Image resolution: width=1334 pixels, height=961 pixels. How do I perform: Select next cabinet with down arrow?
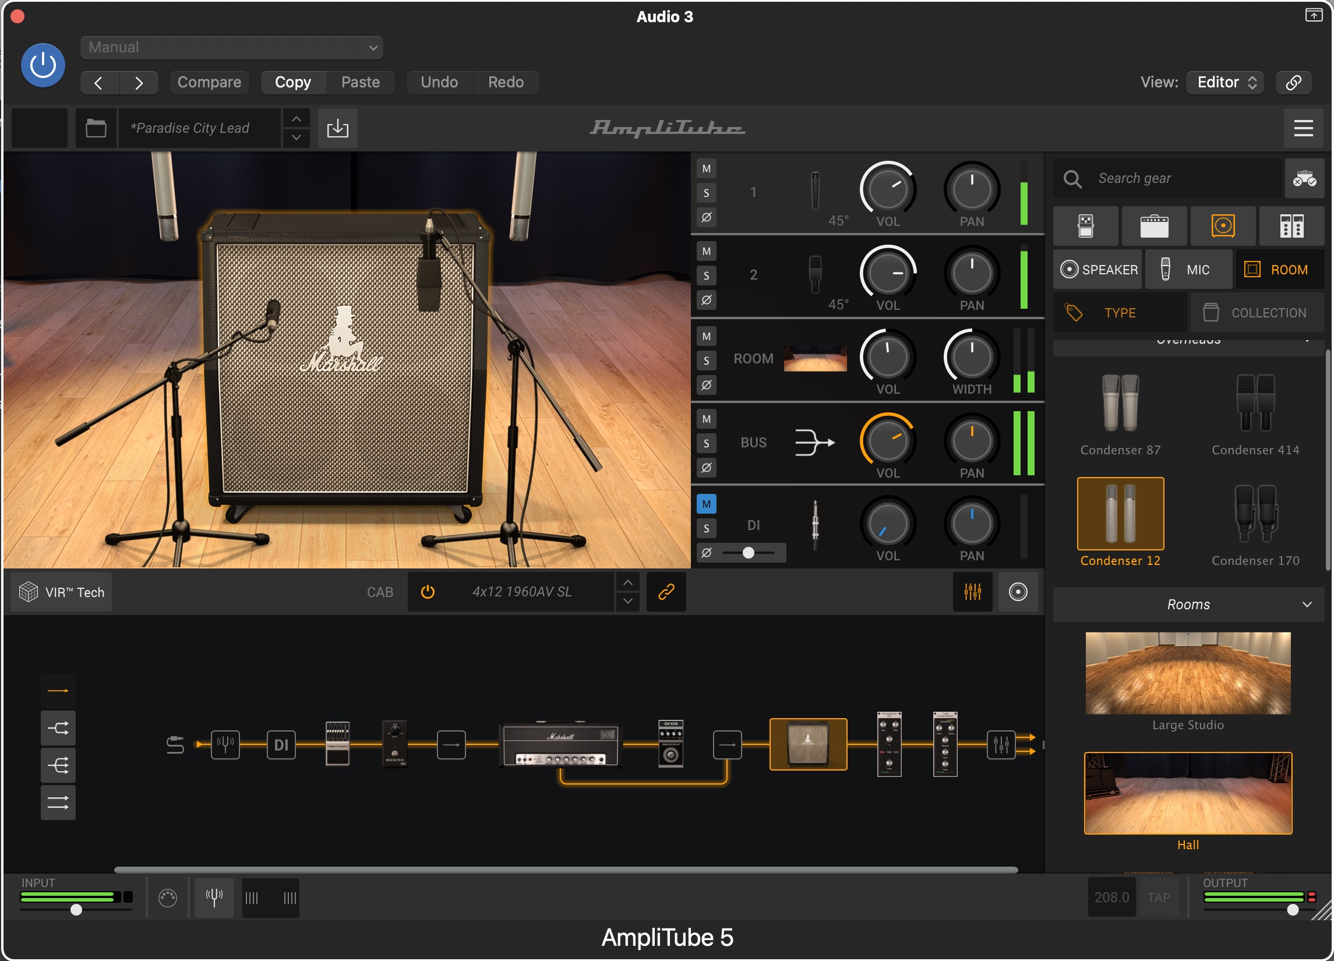coord(627,601)
